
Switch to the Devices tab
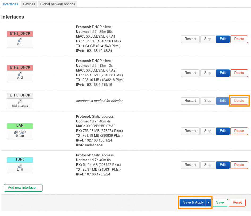click(x=29, y=4)
